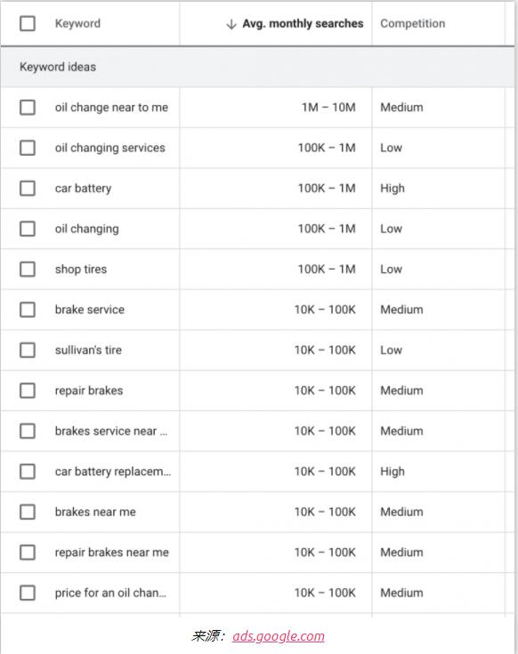The width and height of the screenshot is (518, 654).
Task: Select the repair brakes keyword text
Action: (89, 391)
